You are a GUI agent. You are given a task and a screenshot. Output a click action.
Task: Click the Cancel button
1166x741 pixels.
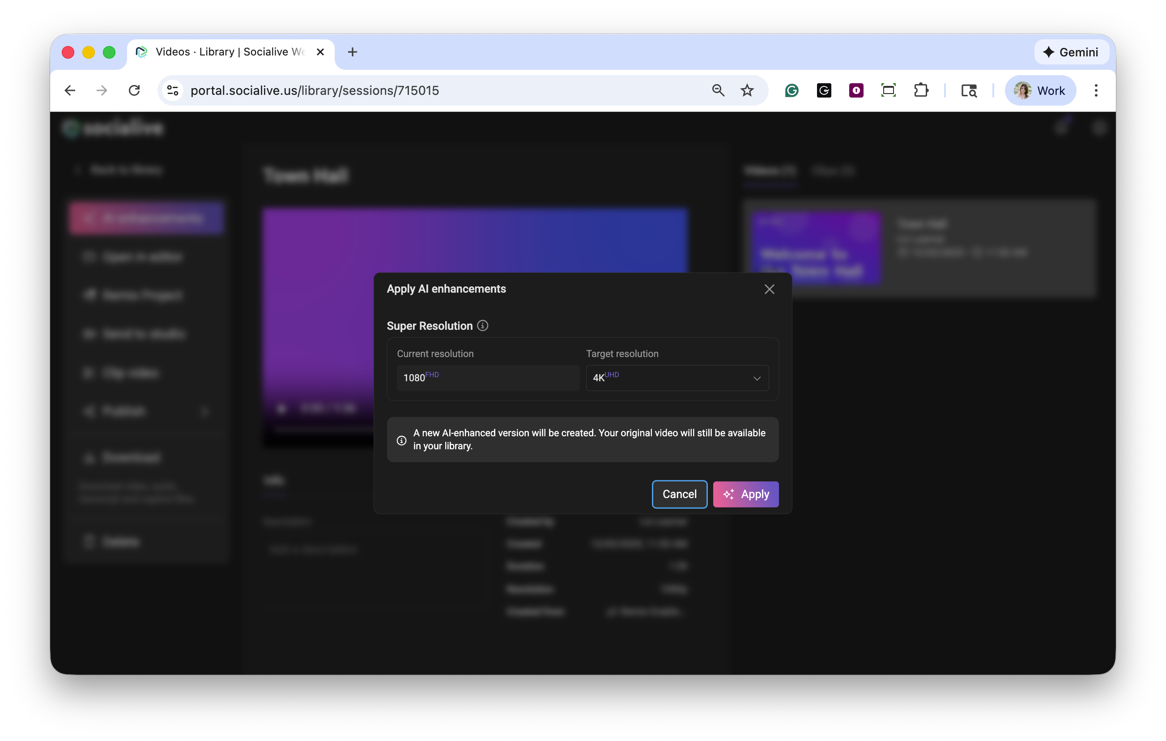click(679, 494)
